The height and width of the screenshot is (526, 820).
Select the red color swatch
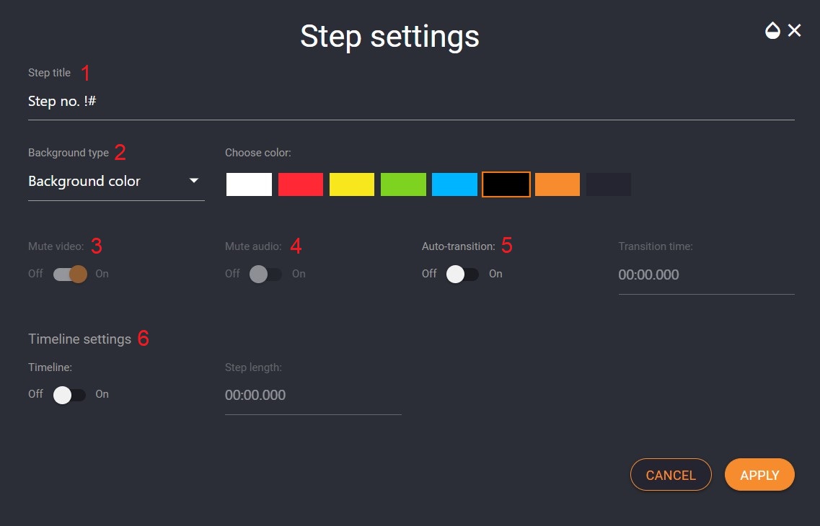coord(301,184)
